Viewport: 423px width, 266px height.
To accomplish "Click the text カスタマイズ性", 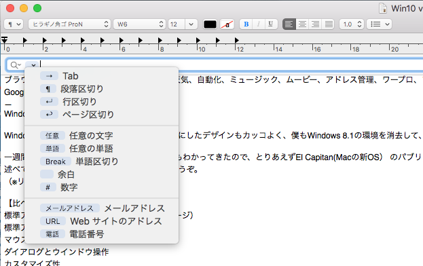I will tap(32, 263).
